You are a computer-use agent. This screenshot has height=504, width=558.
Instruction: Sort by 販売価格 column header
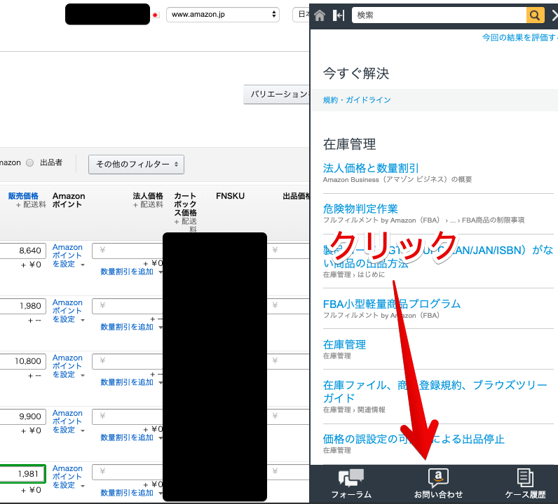point(23,196)
